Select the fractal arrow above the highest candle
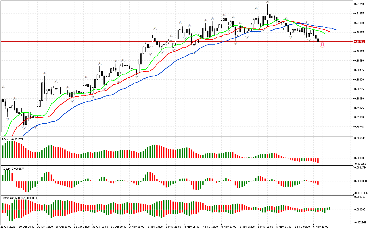 [268, 2]
